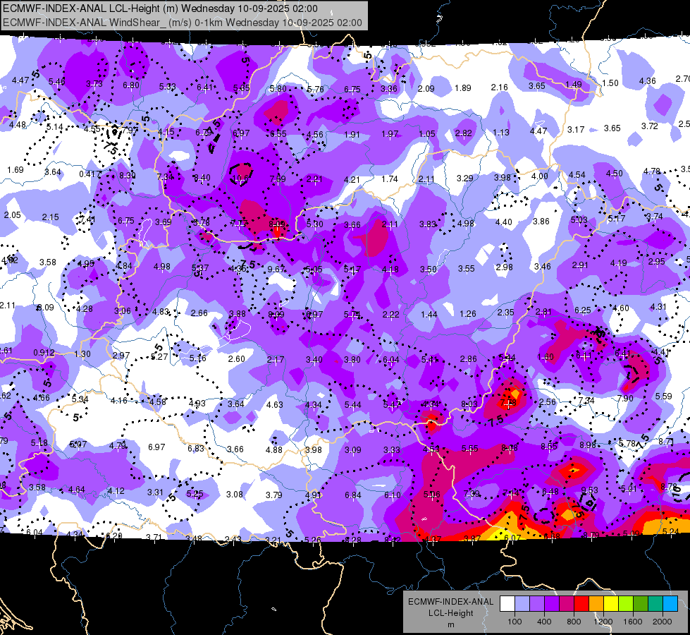Viewport: 690px width, 635px height.
Task: Click the wind shear value 7.90
Action: pyautogui.click(x=625, y=399)
